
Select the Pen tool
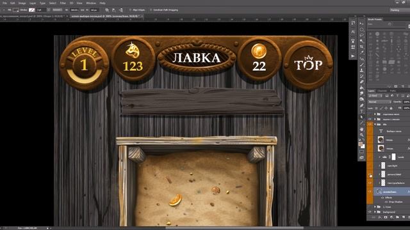pos(362,105)
